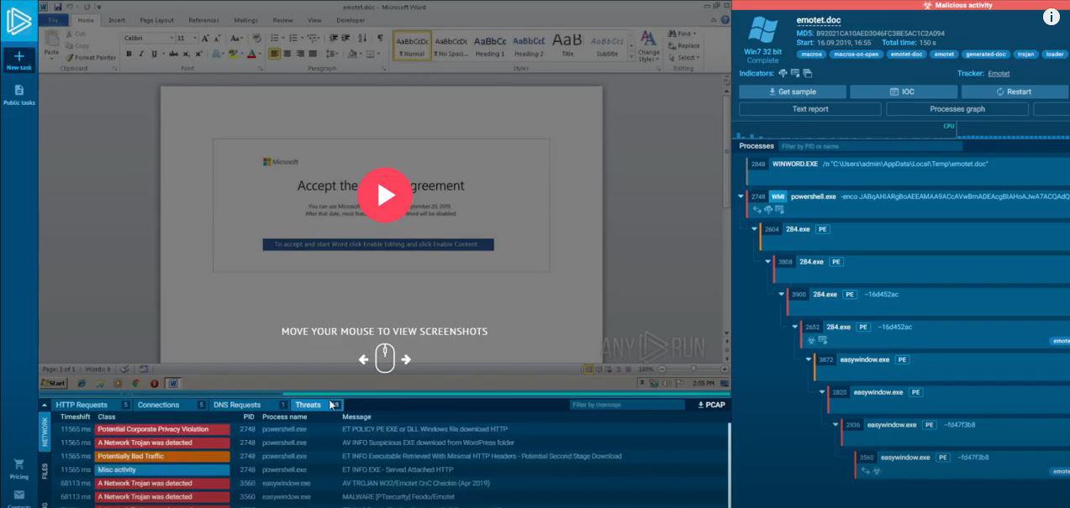Click the WMI badge on powershell.exe
Viewport: 1070px width, 508px height.
click(777, 196)
